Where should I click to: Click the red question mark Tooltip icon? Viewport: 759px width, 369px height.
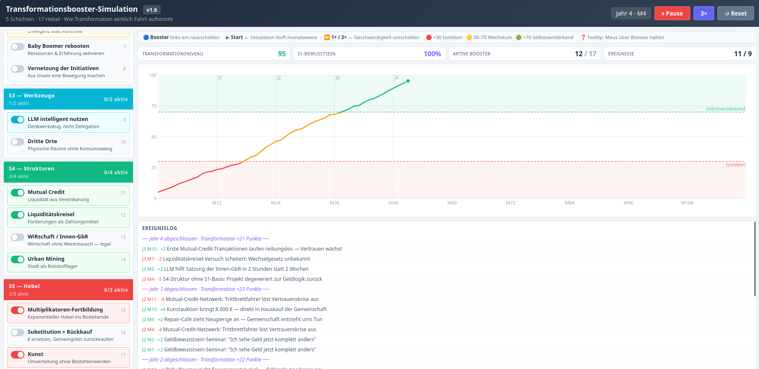pos(583,37)
